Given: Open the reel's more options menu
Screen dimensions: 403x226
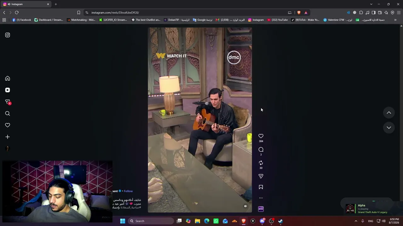Looking at the screenshot, I should click(x=261, y=198).
